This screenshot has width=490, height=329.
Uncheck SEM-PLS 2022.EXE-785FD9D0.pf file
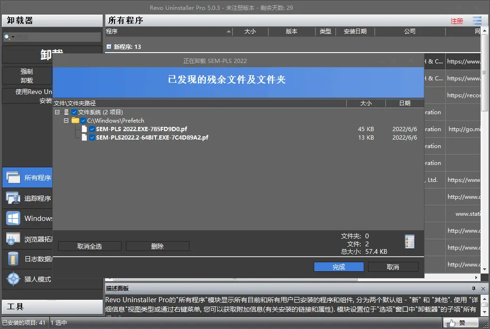coord(92,129)
